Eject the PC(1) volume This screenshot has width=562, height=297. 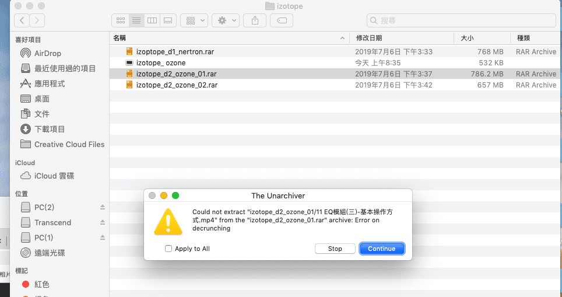point(103,237)
